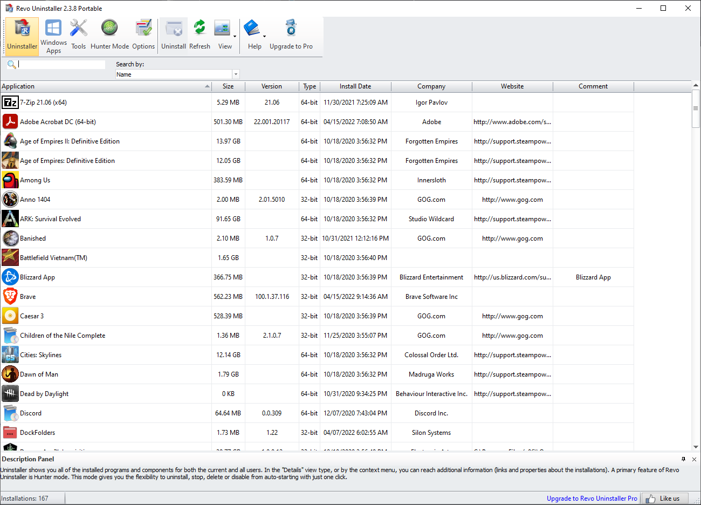Screen dimensions: 701x505
Task: Open Windows Apps view
Action: click(x=53, y=36)
